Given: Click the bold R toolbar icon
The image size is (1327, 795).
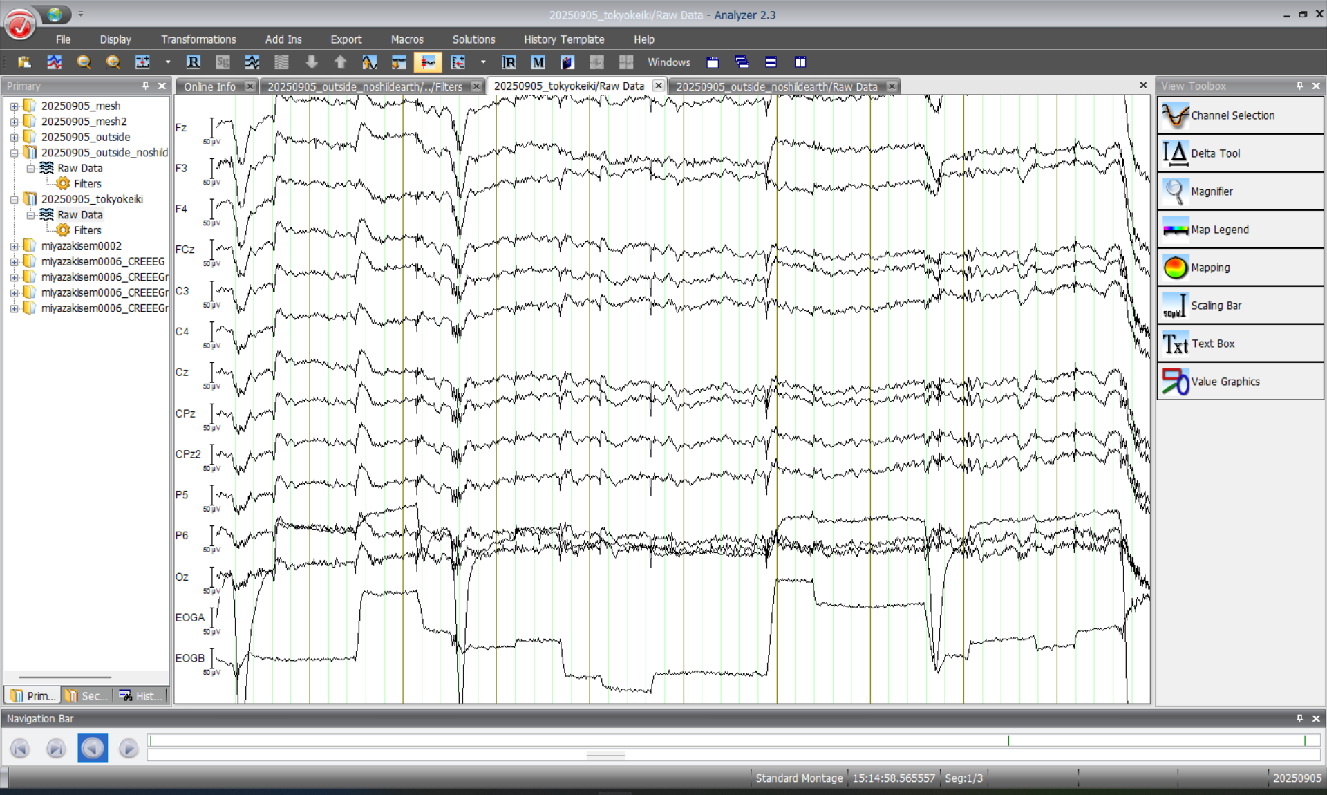Looking at the screenshot, I should 194,62.
